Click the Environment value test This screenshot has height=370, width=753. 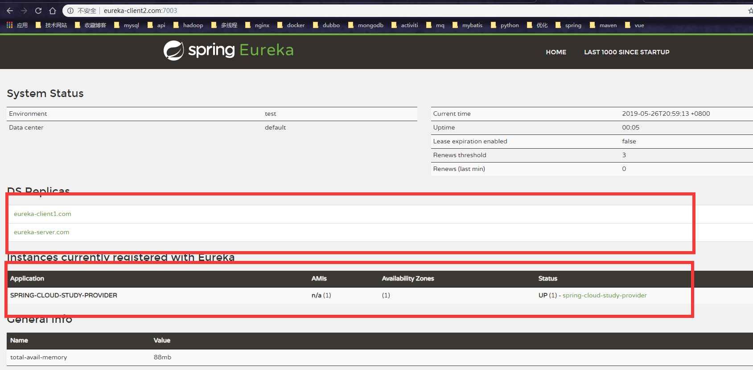(270, 114)
